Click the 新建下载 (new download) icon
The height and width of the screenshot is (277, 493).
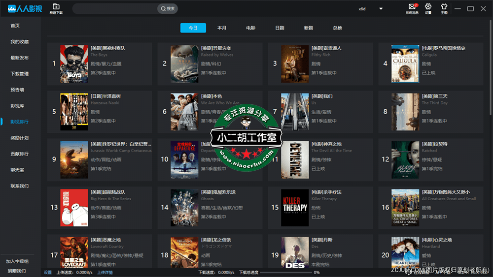click(x=56, y=7)
